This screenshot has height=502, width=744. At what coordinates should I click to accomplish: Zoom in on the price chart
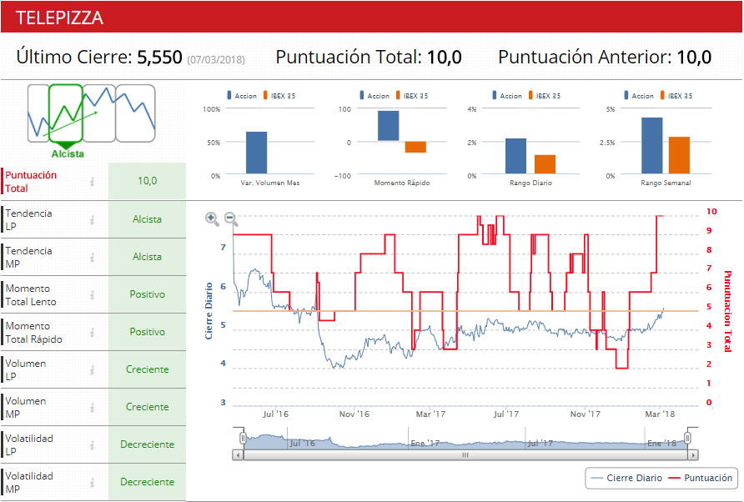[212, 219]
